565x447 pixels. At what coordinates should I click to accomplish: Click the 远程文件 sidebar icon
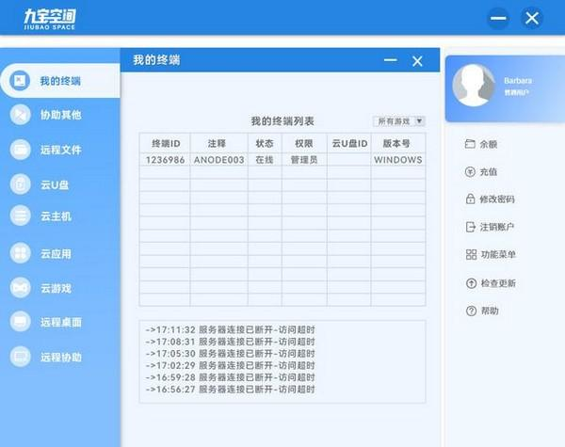click(20, 149)
